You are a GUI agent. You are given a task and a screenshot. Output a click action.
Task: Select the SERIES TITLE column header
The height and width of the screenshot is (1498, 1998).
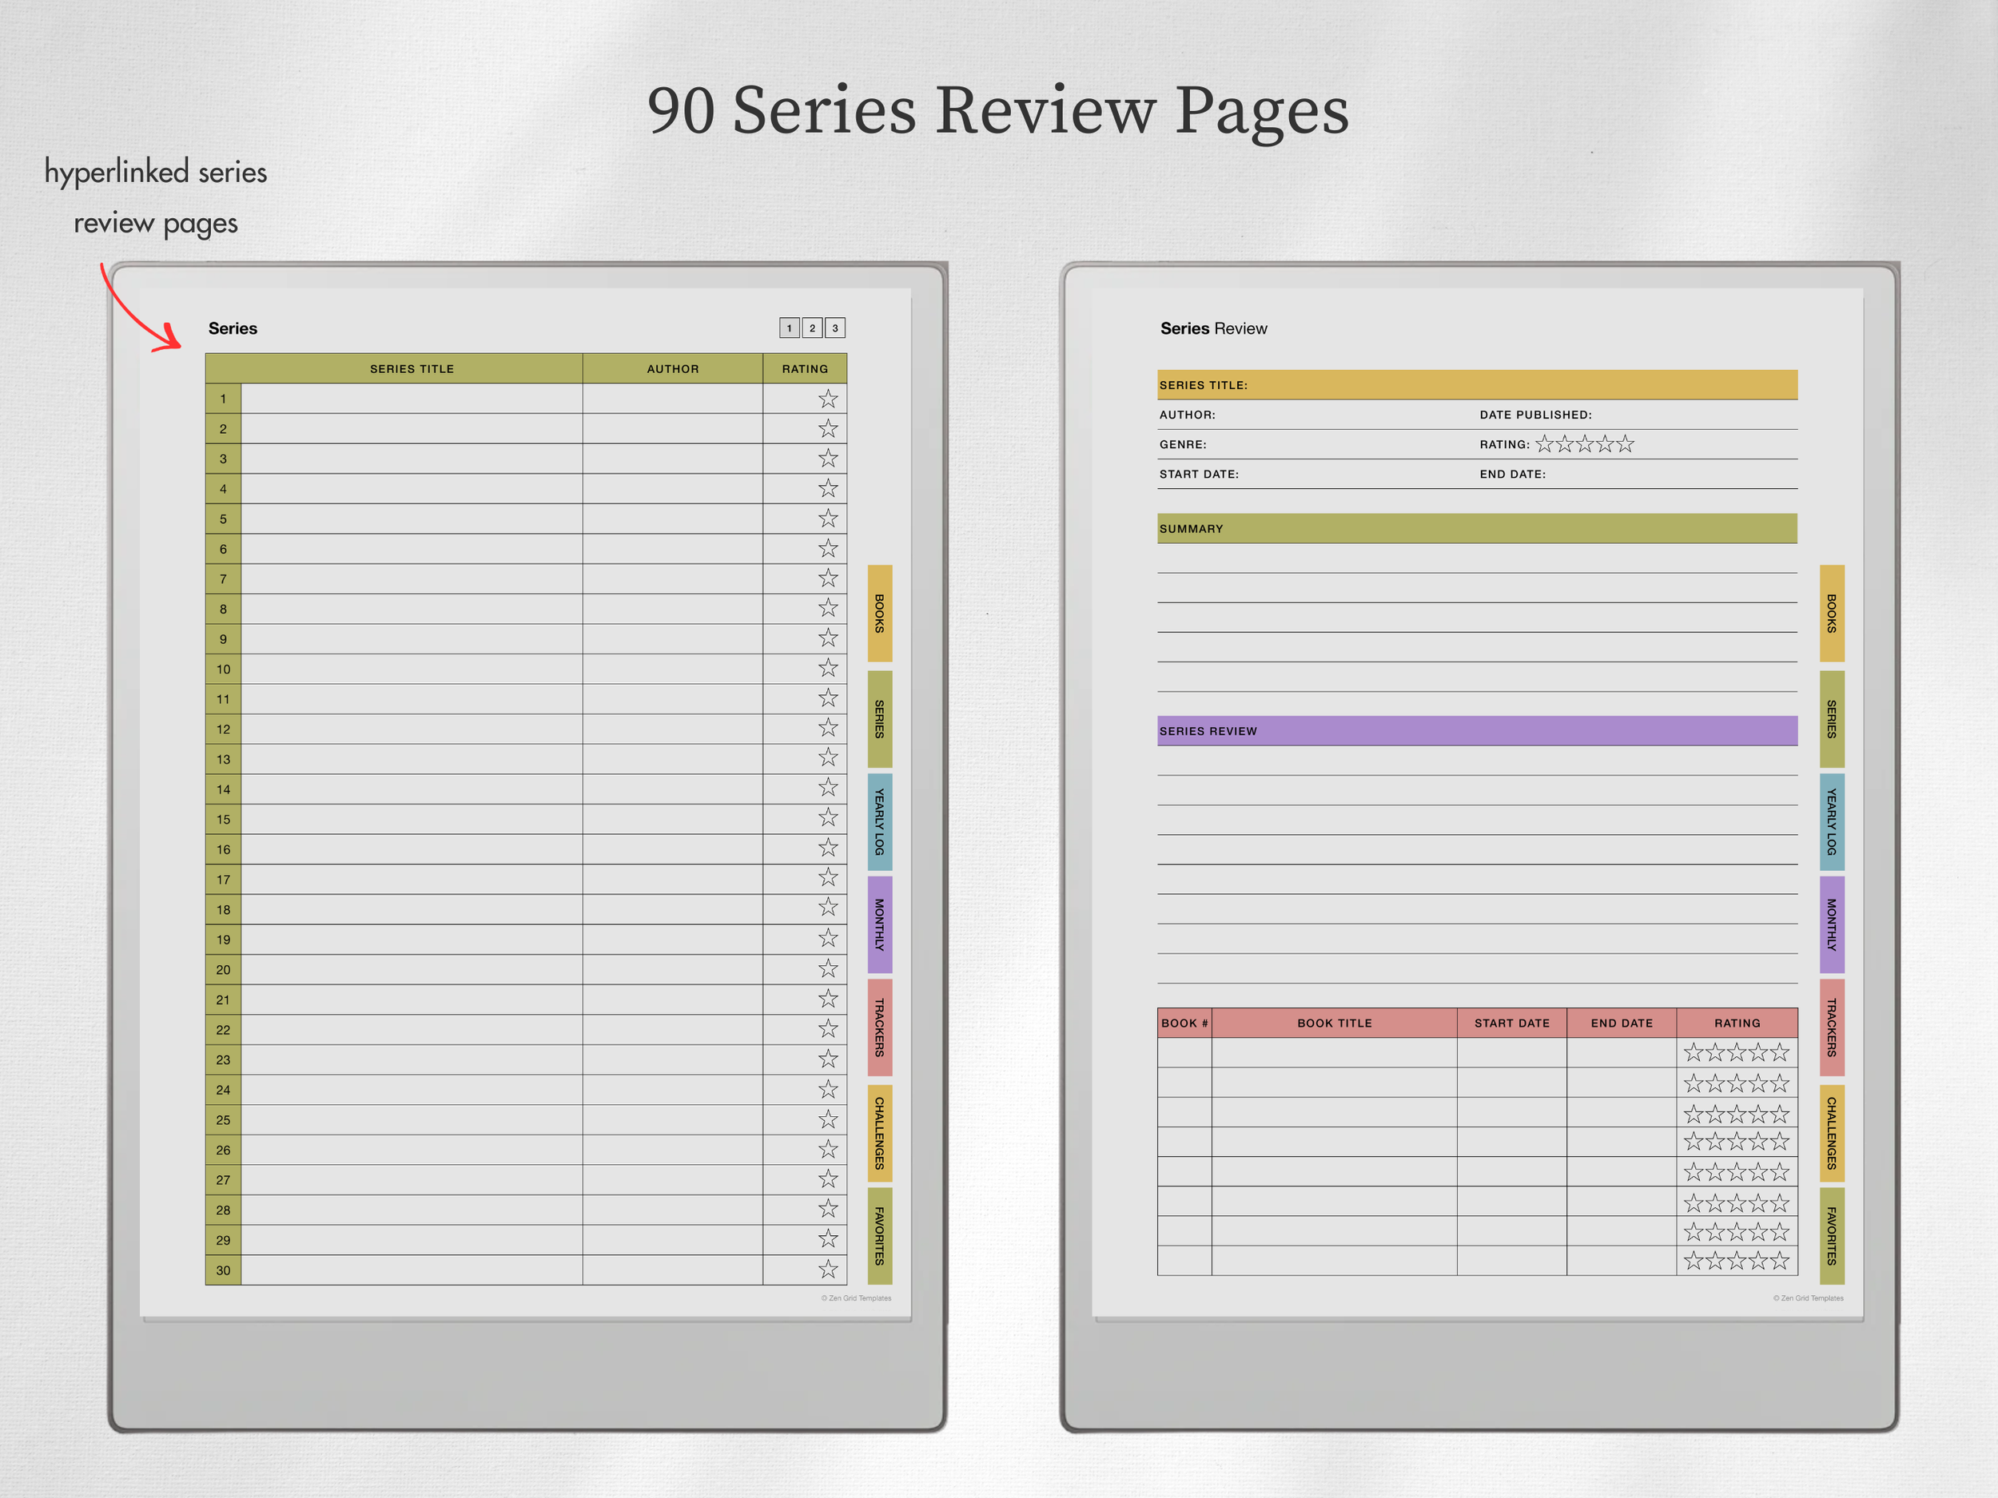412,368
